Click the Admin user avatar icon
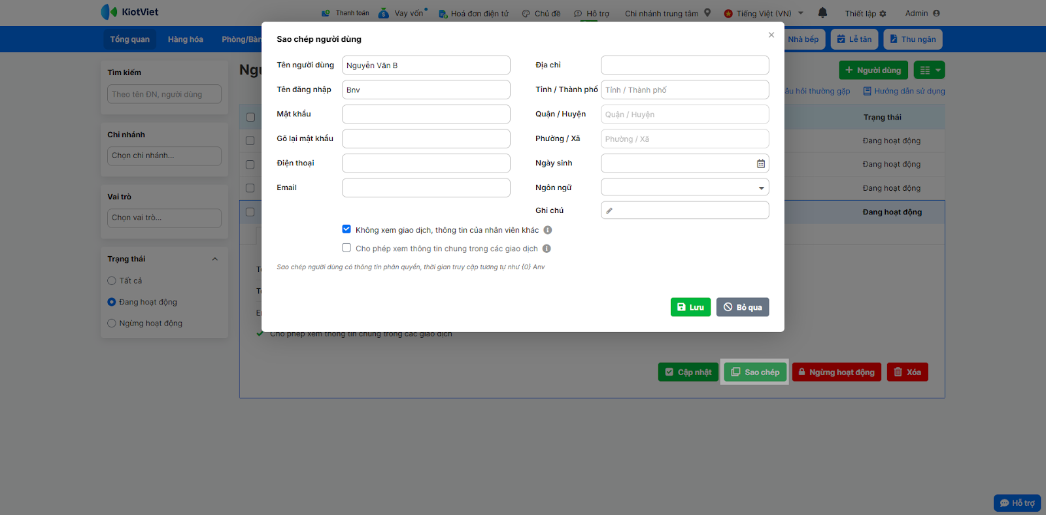 (936, 13)
